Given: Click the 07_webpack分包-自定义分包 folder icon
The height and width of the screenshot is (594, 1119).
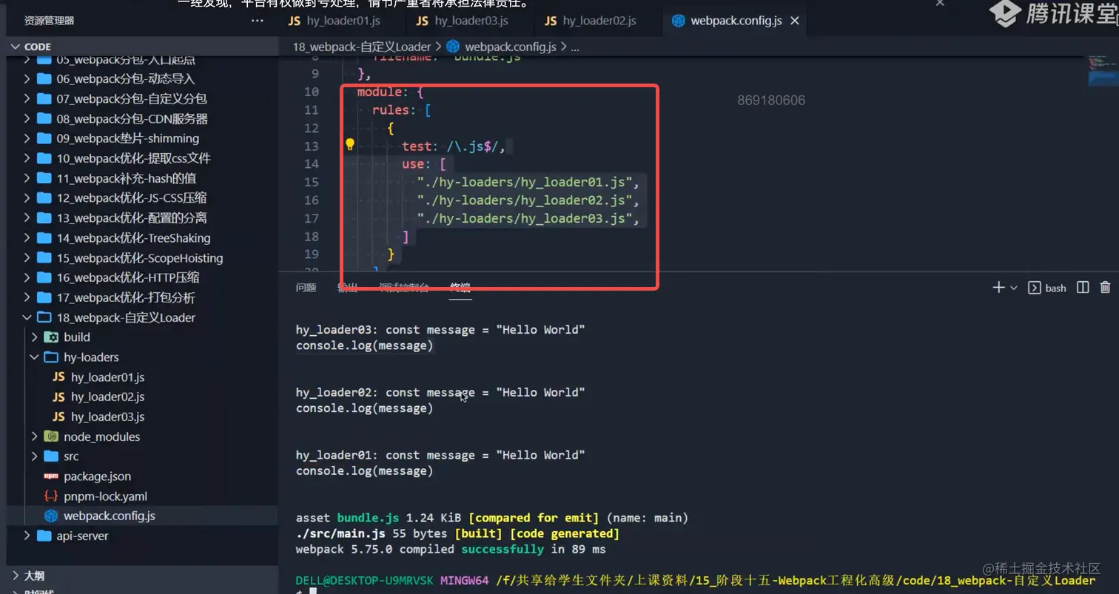Looking at the screenshot, I should pos(44,98).
